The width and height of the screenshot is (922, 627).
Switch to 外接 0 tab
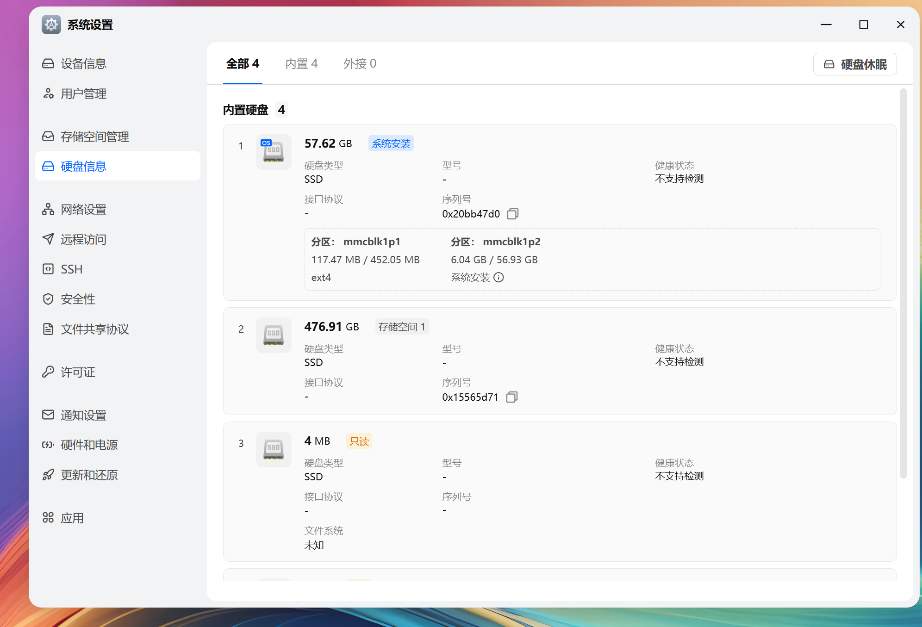(360, 63)
